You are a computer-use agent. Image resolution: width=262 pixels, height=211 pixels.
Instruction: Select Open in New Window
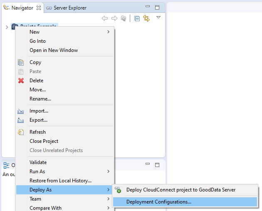tap(65, 50)
